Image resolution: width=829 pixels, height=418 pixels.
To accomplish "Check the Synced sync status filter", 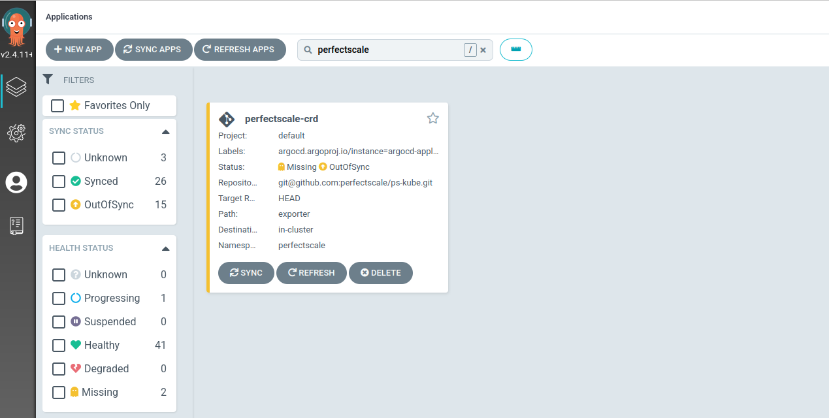I will click(x=58, y=181).
